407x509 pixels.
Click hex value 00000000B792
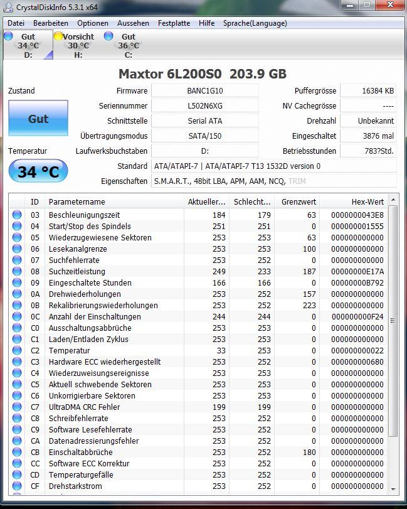pyautogui.click(x=357, y=282)
